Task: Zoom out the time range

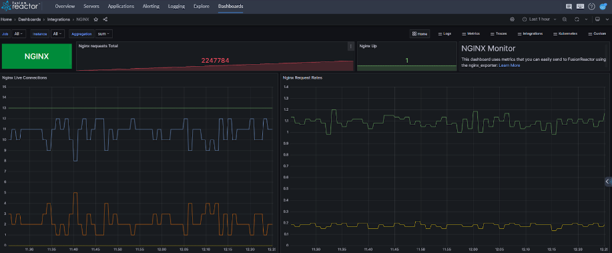Action: [x=565, y=19]
